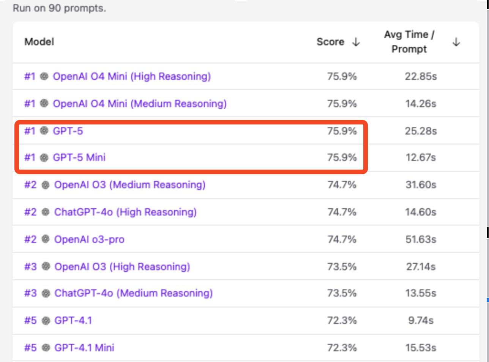Click OpenAI logo beside ChatGPT-4o (High Reasoning)

pyautogui.click(x=46, y=212)
